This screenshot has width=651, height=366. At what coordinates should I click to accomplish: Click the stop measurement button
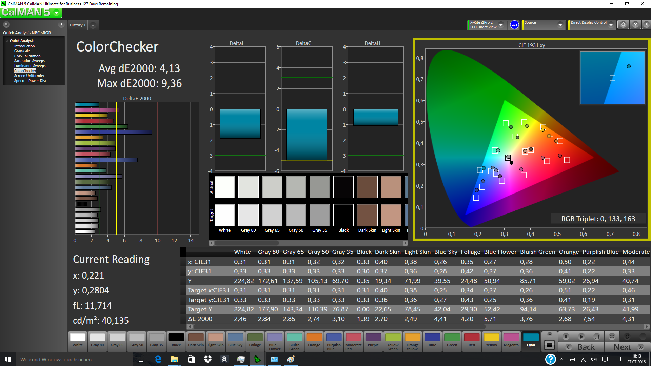point(566,337)
